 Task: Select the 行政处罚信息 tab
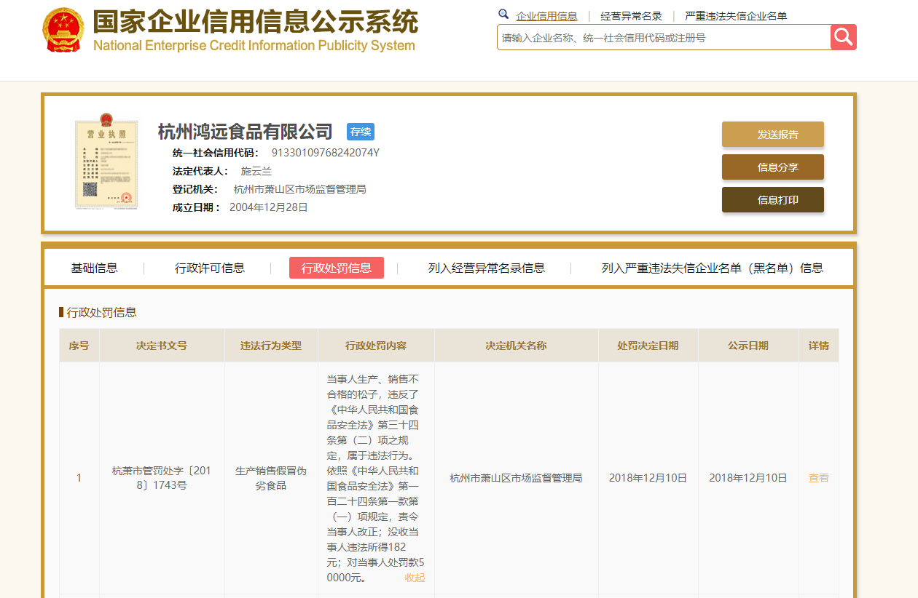point(337,268)
